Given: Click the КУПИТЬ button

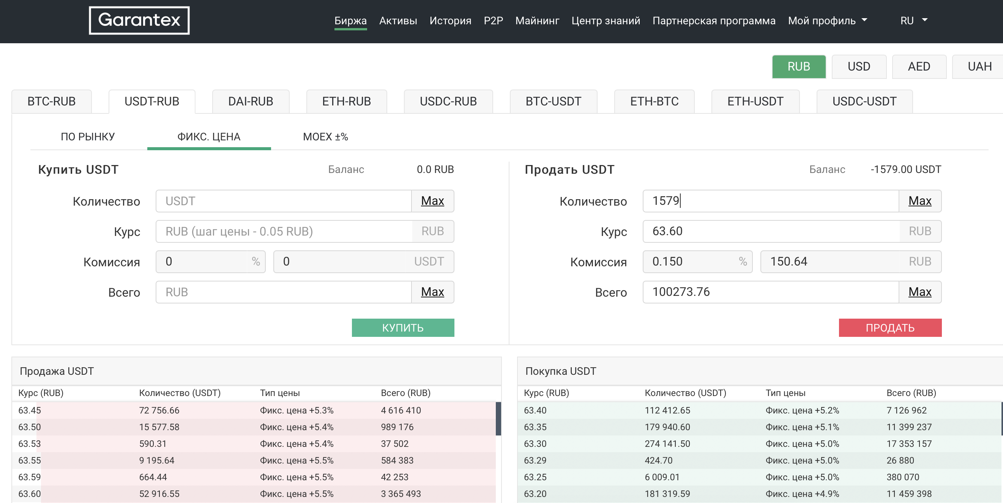Looking at the screenshot, I should coord(403,327).
